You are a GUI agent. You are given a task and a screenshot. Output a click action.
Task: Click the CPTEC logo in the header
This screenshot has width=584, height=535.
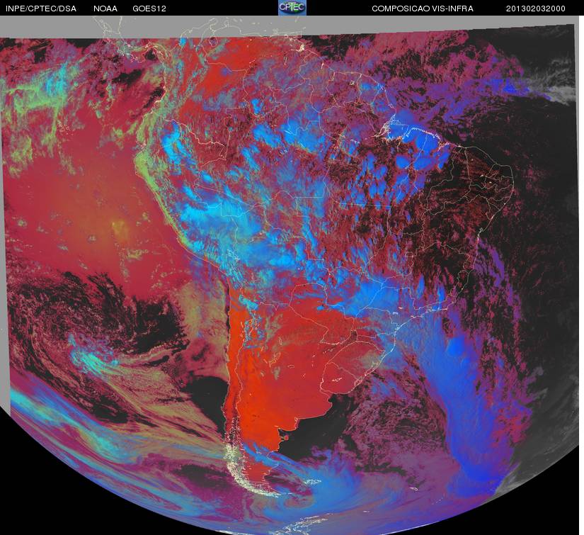point(292,8)
